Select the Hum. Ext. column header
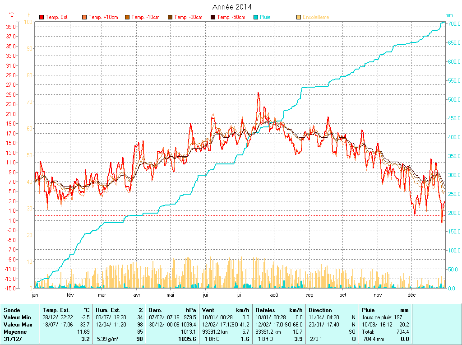Image resolution: width=462 pixels, height=345 pixels. [x=108, y=310]
